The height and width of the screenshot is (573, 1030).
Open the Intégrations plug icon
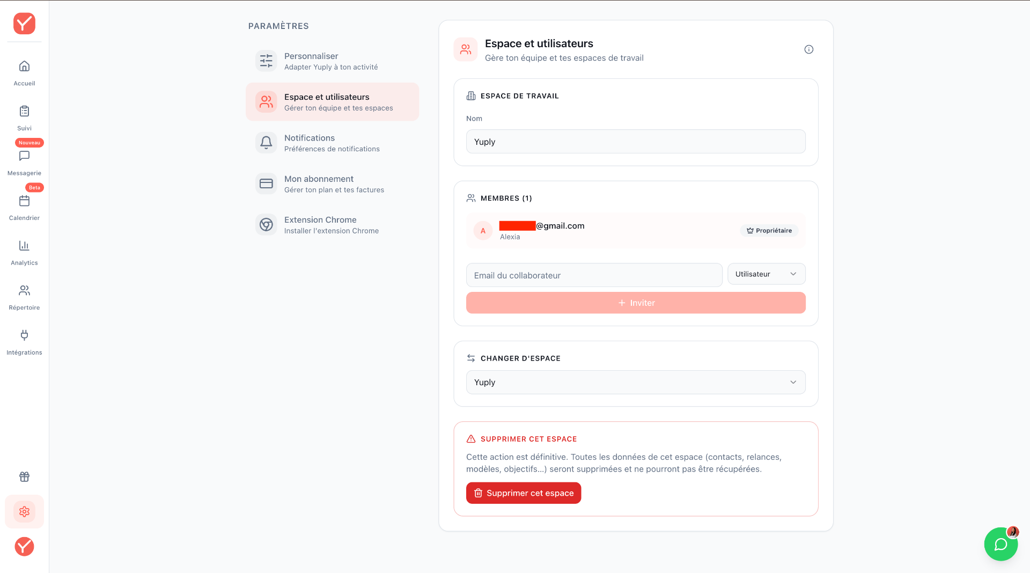coord(24,335)
